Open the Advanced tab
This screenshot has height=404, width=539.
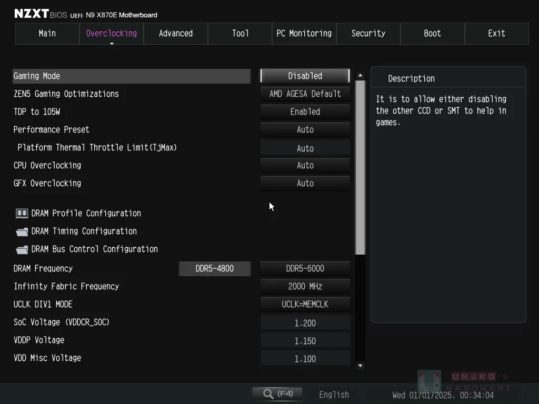point(176,33)
